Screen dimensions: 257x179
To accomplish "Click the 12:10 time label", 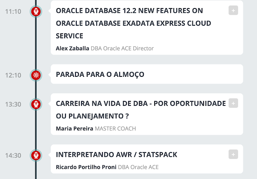I will 13,75.
